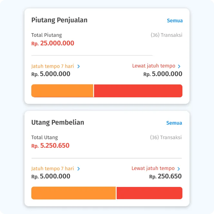Select red bar segment in Piutang Penjualan

tap(138, 91)
